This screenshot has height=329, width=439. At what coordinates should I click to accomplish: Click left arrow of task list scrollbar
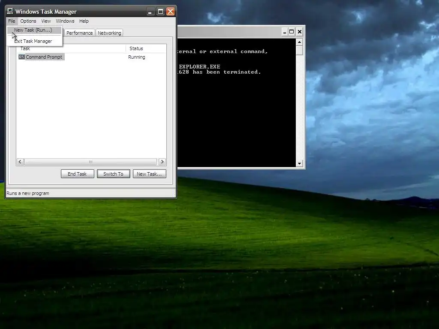point(20,162)
